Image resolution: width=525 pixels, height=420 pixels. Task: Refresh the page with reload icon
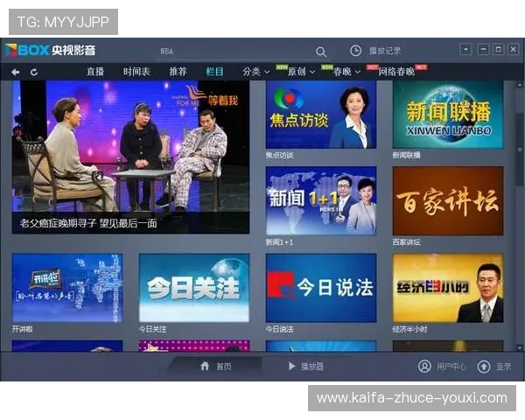(34, 72)
